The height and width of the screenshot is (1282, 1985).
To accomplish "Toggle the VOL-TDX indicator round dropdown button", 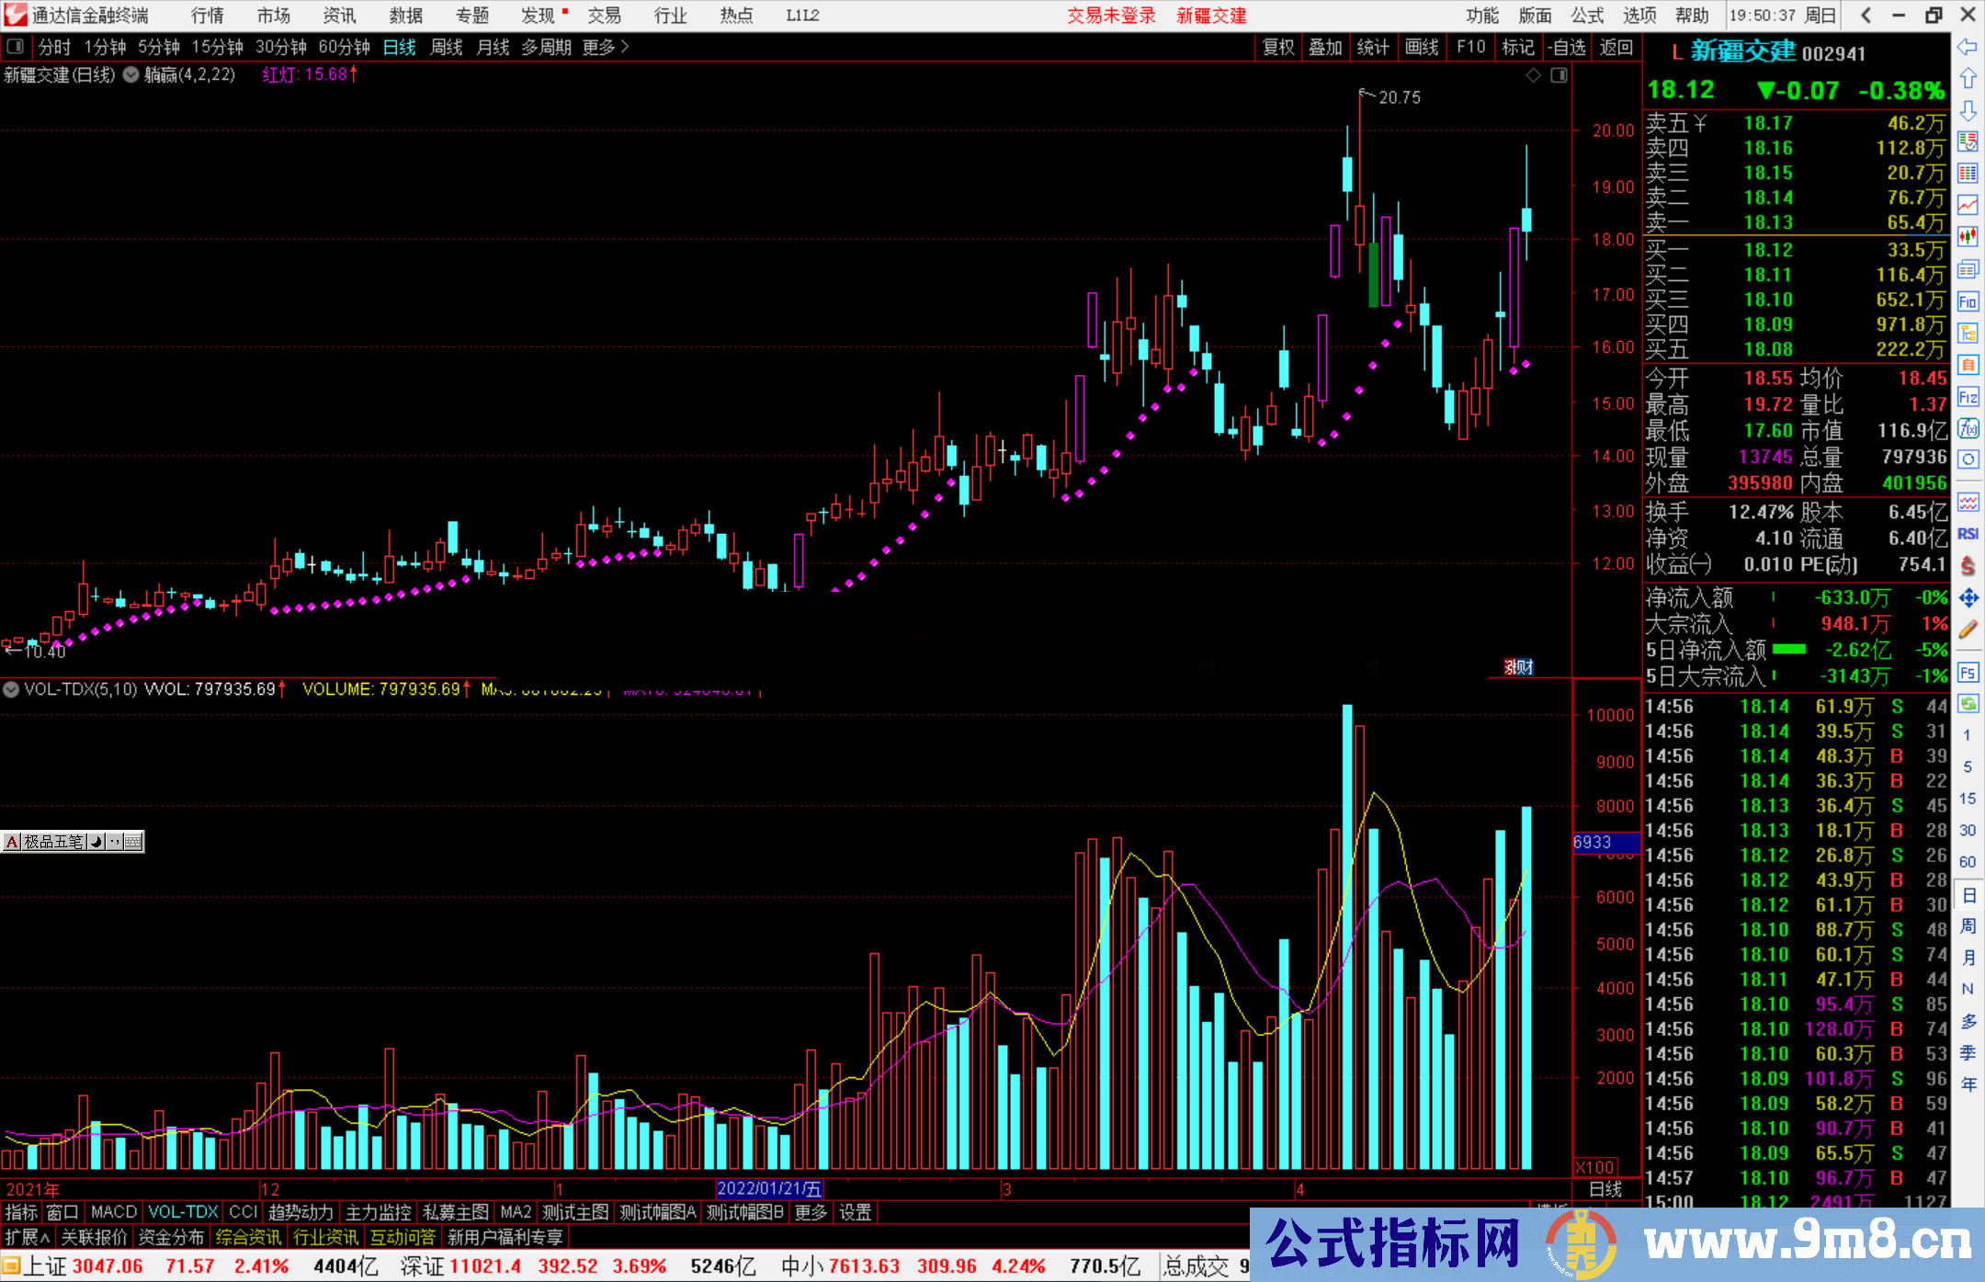I will coord(11,689).
